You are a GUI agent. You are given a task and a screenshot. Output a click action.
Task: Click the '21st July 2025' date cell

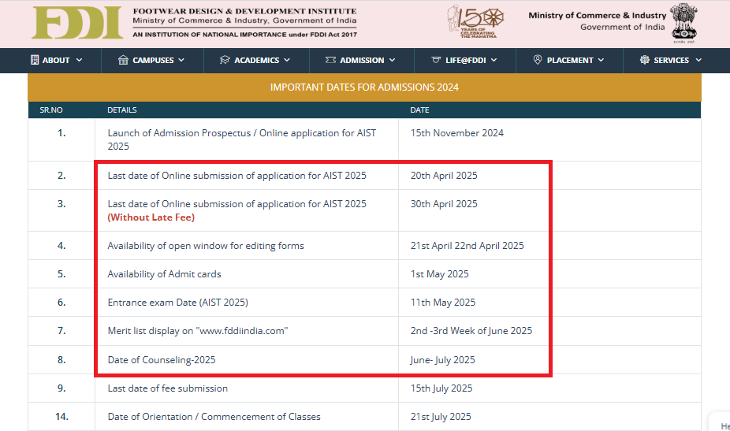point(441,417)
